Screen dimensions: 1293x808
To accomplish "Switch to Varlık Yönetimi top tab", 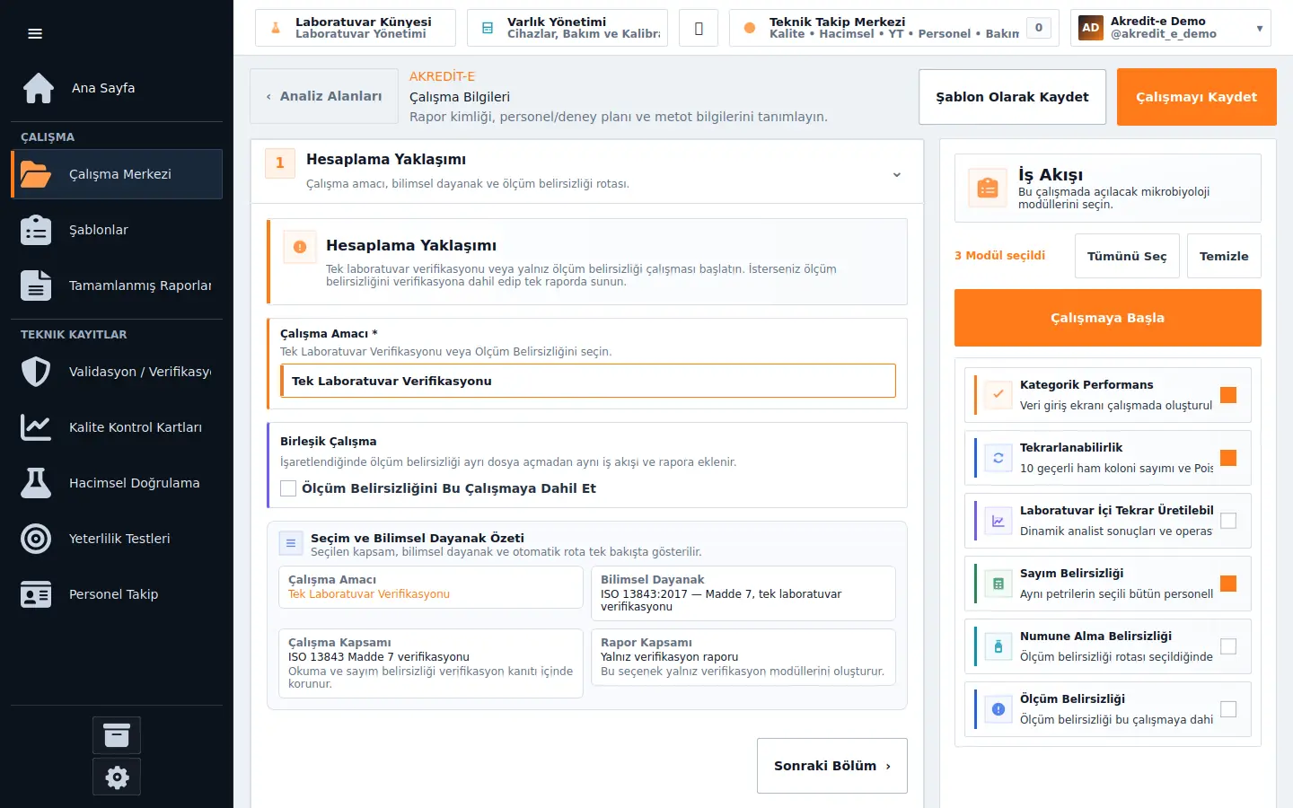I will click(567, 28).
